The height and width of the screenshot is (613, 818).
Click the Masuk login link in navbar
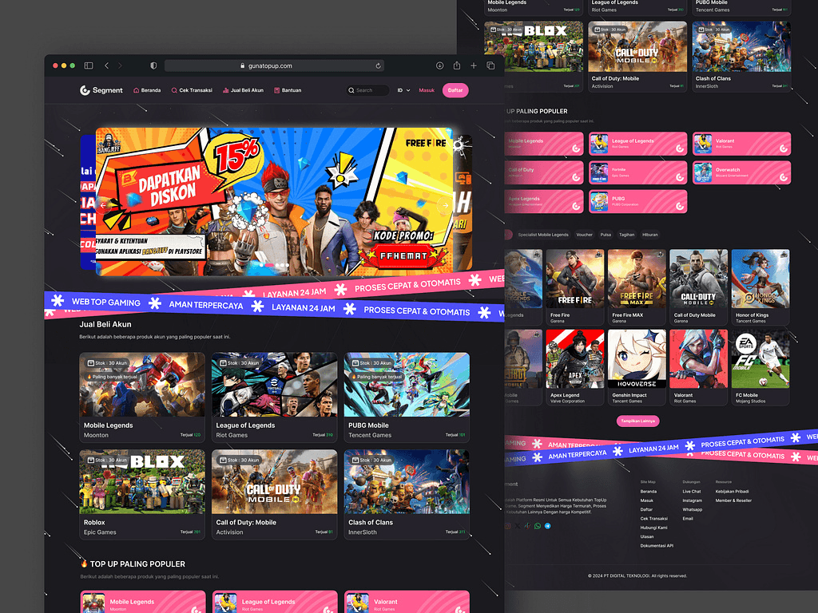427,90
